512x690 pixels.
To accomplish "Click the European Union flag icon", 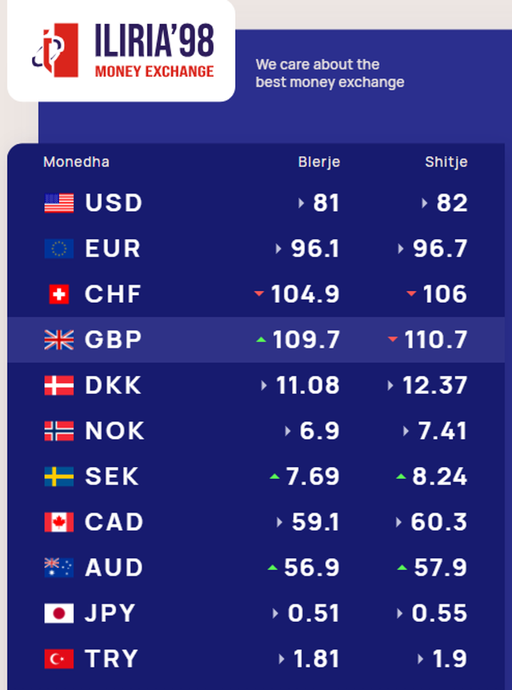I will [x=58, y=249].
